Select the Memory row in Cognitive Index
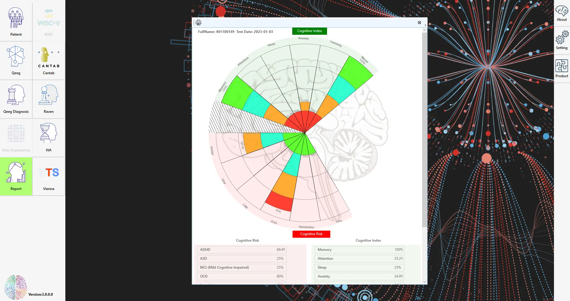Image resolution: width=570 pixels, height=301 pixels. [359, 250]
